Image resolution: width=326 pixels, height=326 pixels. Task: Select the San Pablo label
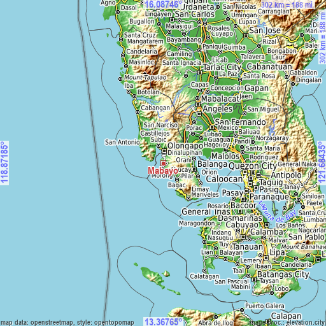[x=306, y=237]
